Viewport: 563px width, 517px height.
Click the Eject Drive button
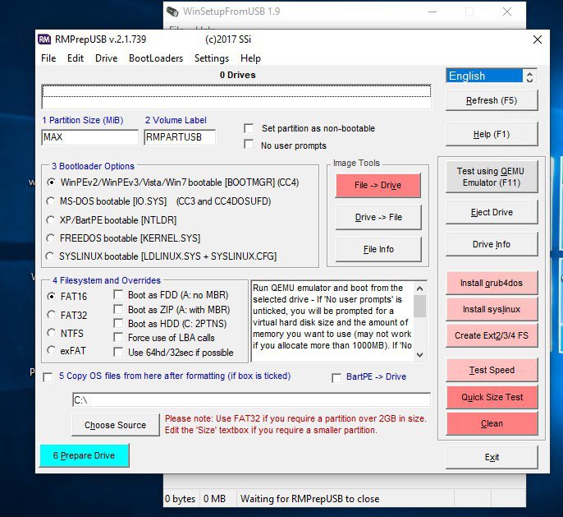point(492,212)
